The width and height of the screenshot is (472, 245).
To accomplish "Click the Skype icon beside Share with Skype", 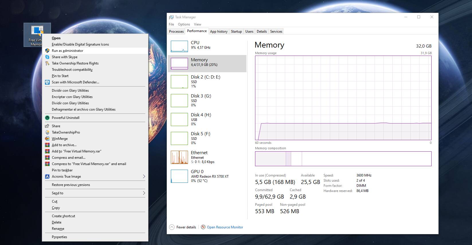I will pos(47,57).
